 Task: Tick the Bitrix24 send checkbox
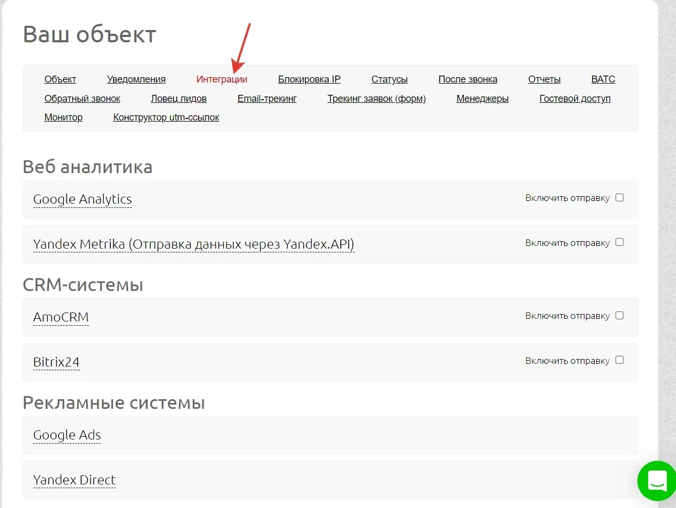[x=619, y=360]
